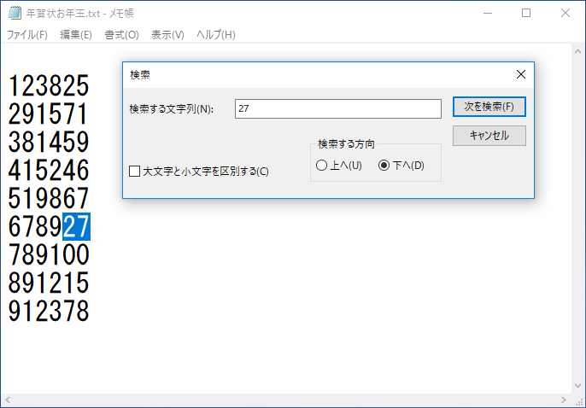This screenshot has height=408, width=586.
Task: Click the Notepad icon in the title bar
Action: tap(15, 14)
